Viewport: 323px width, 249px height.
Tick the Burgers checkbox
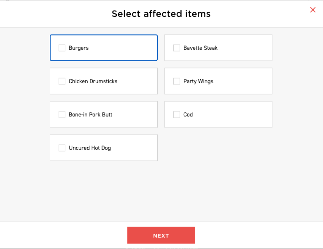[62, 48]
